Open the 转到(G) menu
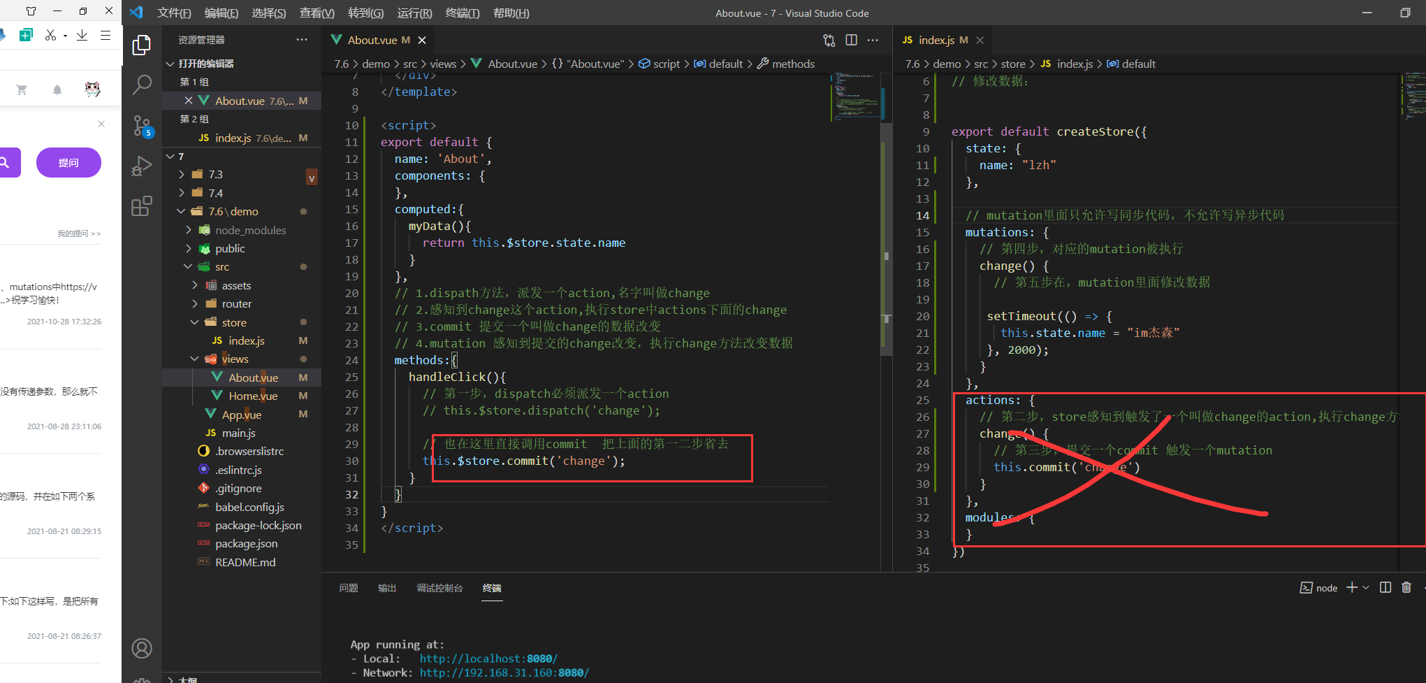 click(x=366, y=13)
